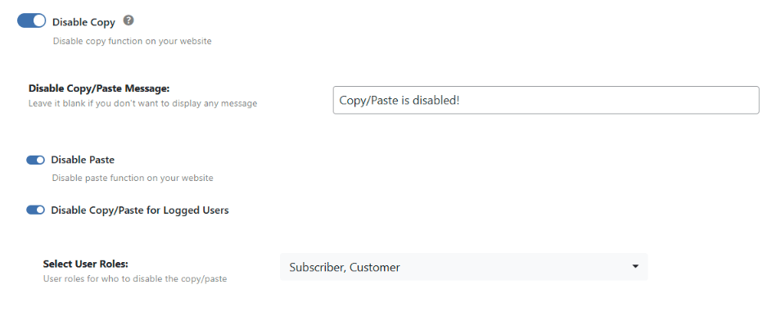Click the Copy/Paste message text field
Screen dimensions: 781x312
coord(546,100)
